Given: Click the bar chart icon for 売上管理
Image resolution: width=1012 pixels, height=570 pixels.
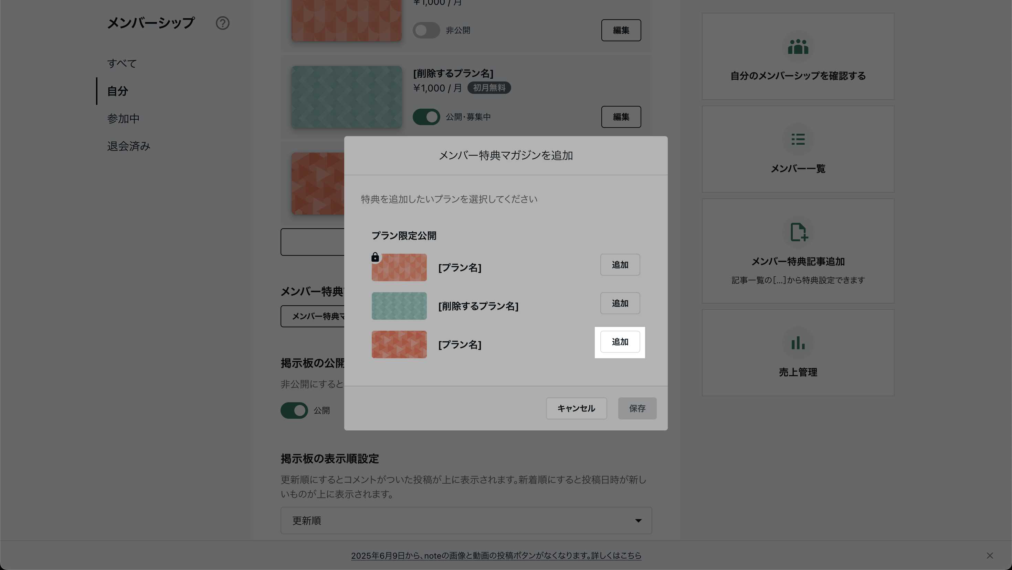Looking at the screenshot, I should click(x=798, y=342).
